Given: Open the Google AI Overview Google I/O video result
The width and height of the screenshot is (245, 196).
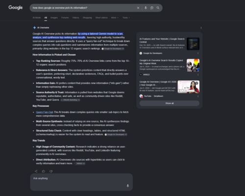Looking at the screenshot, I should click(158, 83).
